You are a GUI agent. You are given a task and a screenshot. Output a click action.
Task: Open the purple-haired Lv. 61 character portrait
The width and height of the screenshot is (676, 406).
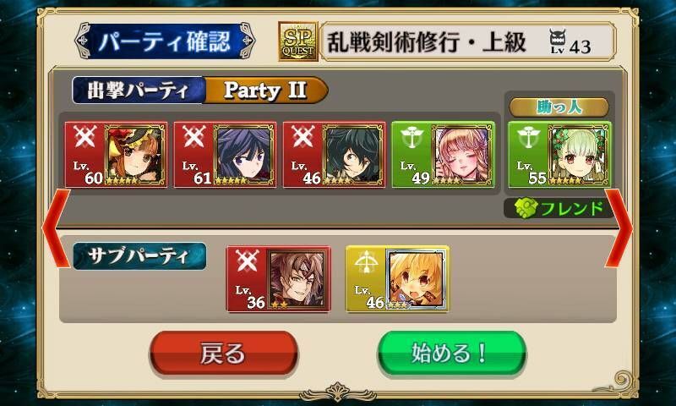(x=244, y=155)
